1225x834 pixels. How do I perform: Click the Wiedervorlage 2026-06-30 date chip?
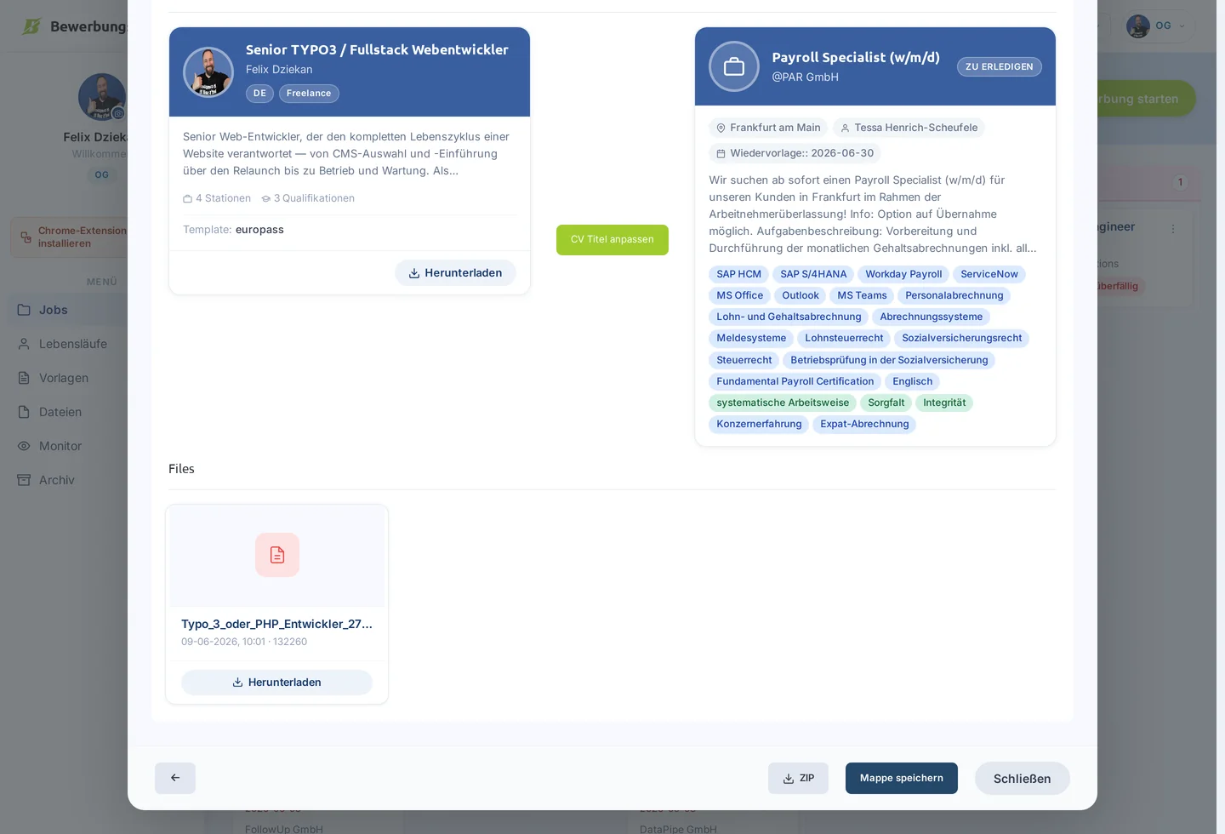(795, 153)
